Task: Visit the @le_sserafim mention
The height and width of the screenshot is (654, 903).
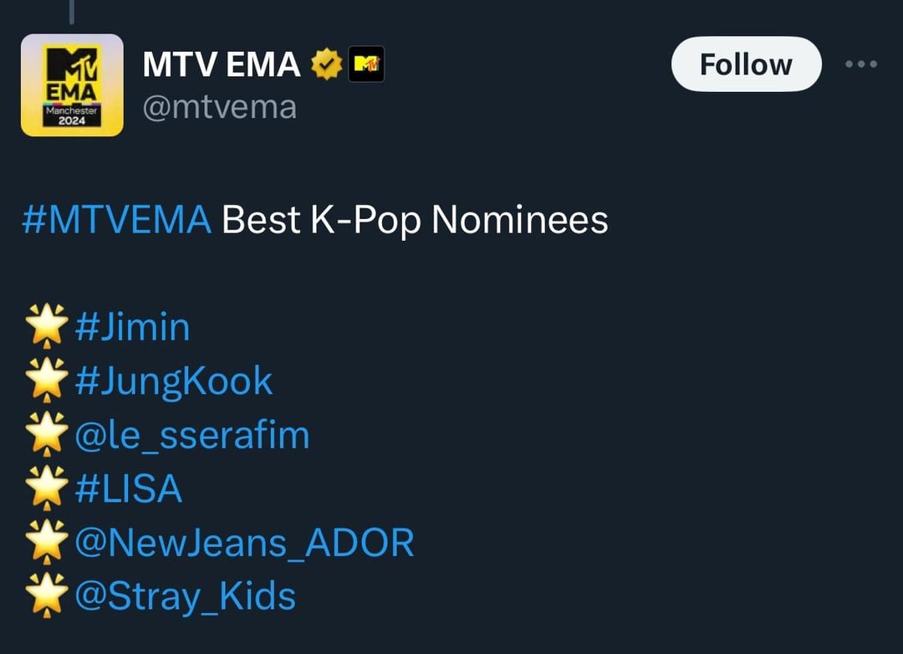Action: coord(192,436)
